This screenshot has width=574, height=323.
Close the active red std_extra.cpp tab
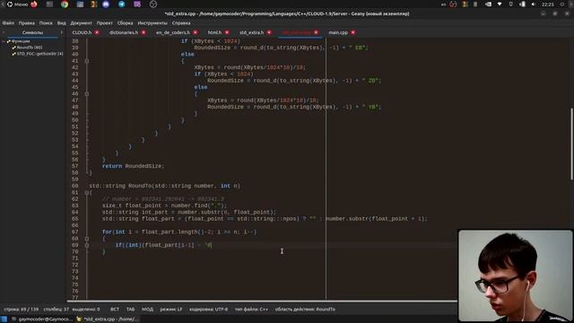pyautogui.click(x=316, y=32)
